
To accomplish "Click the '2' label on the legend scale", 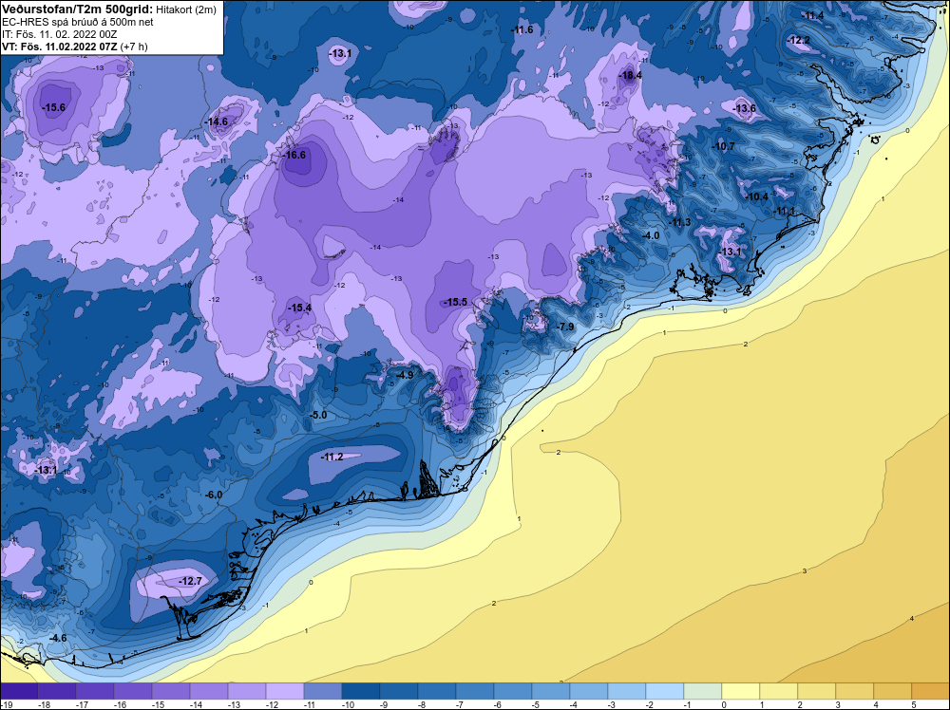I will (800, 704).
